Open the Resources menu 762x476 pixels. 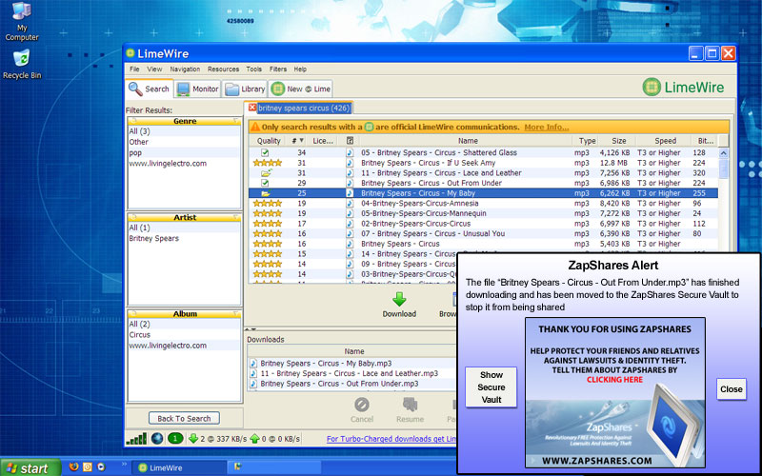click(x=223, y=69)
